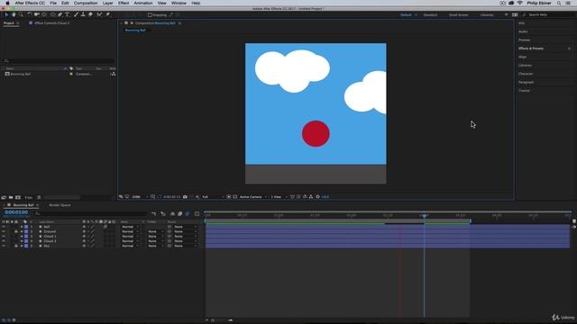Select the Eraser tool
Image resolution: width=577 pixels, height=324 pixels.
(90, 14)
